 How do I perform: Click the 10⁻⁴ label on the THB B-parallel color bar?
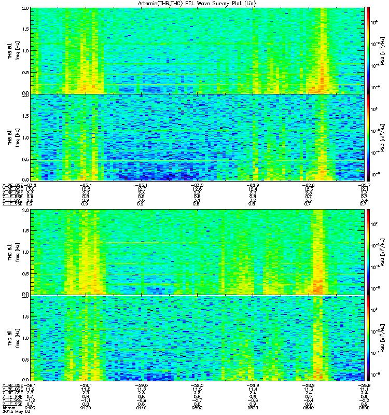(374, 153)
